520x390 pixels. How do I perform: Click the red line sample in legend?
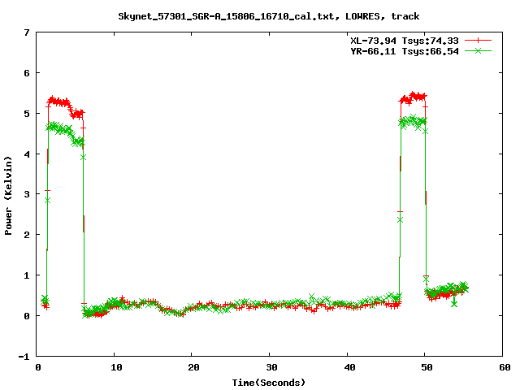pos(478,41)
